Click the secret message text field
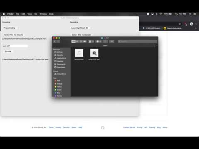This screenshot has width=199, height=149. coord(15,46)
